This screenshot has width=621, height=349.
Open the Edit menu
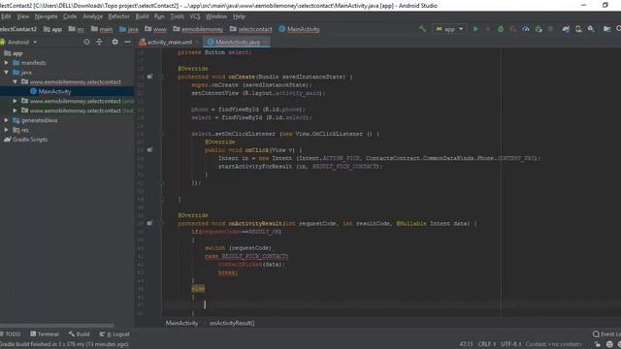[6, 16]
